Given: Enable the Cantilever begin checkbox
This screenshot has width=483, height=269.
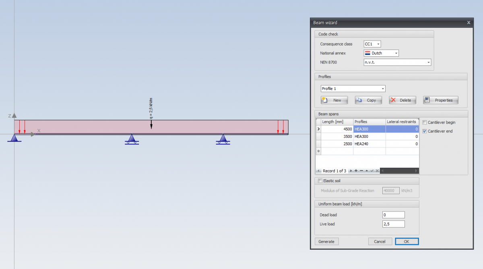Looking at the screenshot, I should coord(425,122).
